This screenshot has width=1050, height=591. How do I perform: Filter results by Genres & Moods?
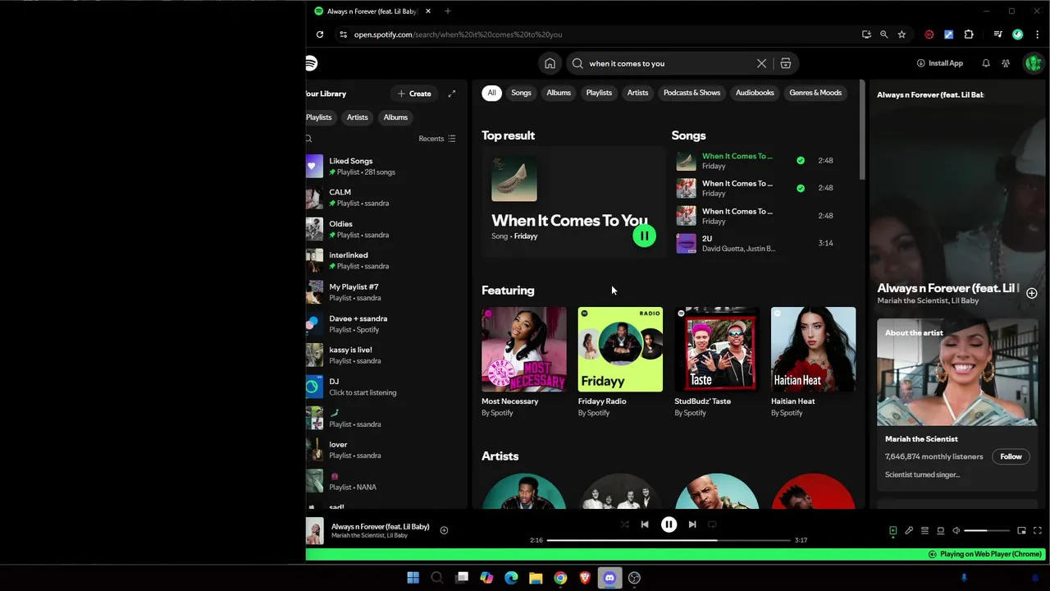tap(815, 93)
